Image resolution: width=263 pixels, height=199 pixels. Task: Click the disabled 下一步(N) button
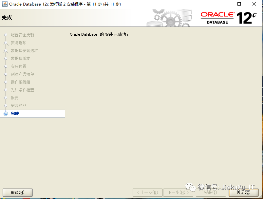[x=178, y=192]
